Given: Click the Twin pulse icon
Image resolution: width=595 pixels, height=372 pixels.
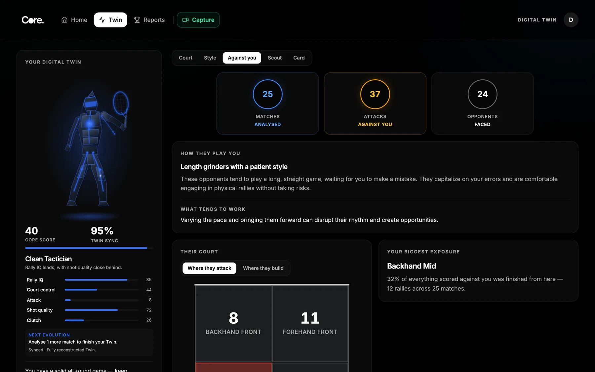Looking at the screenshot, I should click(x=102, y=20).
